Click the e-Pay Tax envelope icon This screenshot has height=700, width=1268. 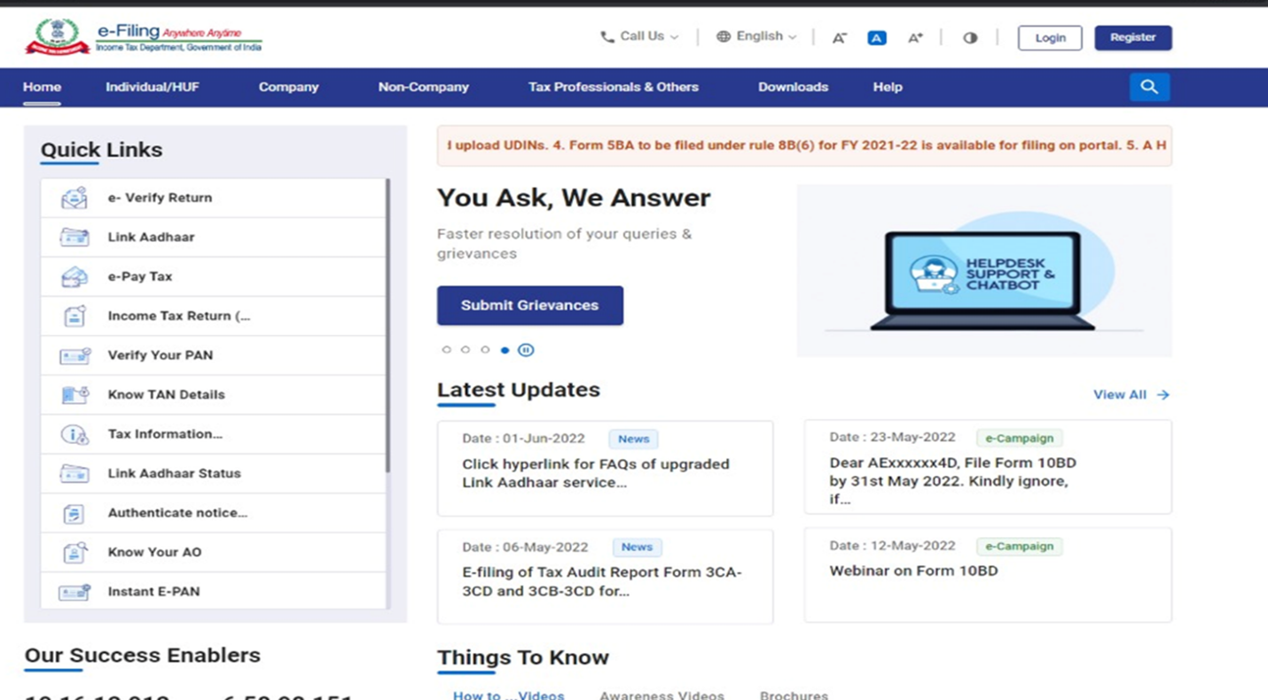pos(73,276)
